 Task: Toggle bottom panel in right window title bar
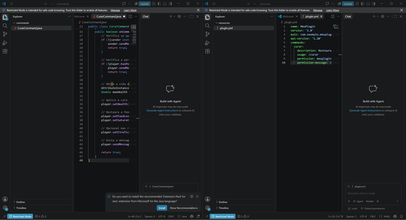click(368, 4)
